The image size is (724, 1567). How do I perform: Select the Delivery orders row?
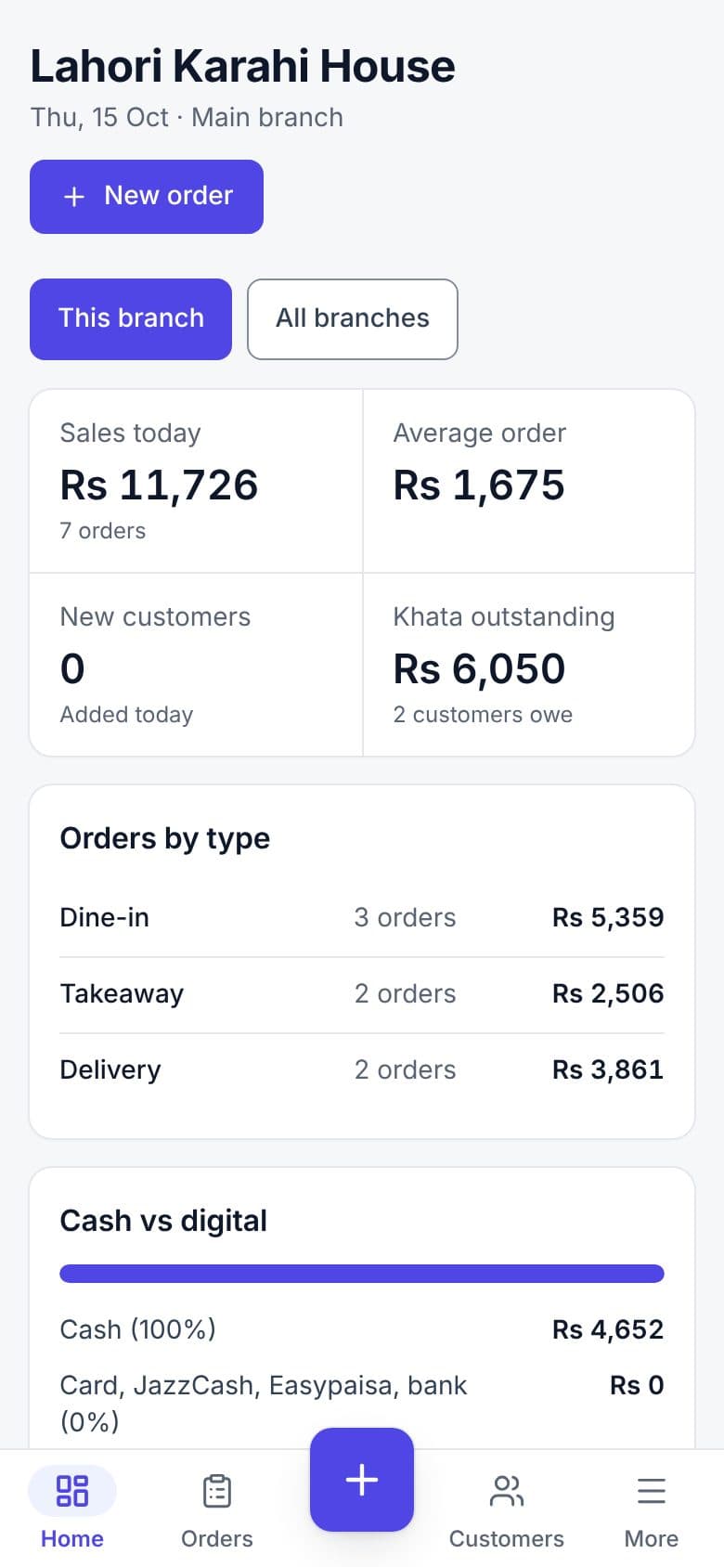click(x=362, y=1069)
